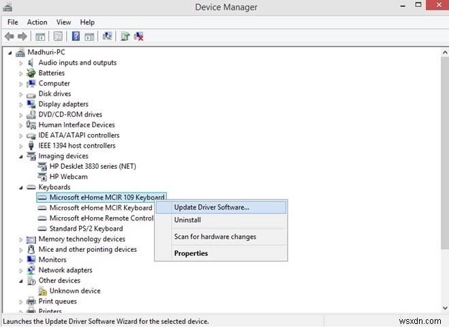
Task: Click Scan for hardware changes toolbar icon
Action: (x=108, y=36)
